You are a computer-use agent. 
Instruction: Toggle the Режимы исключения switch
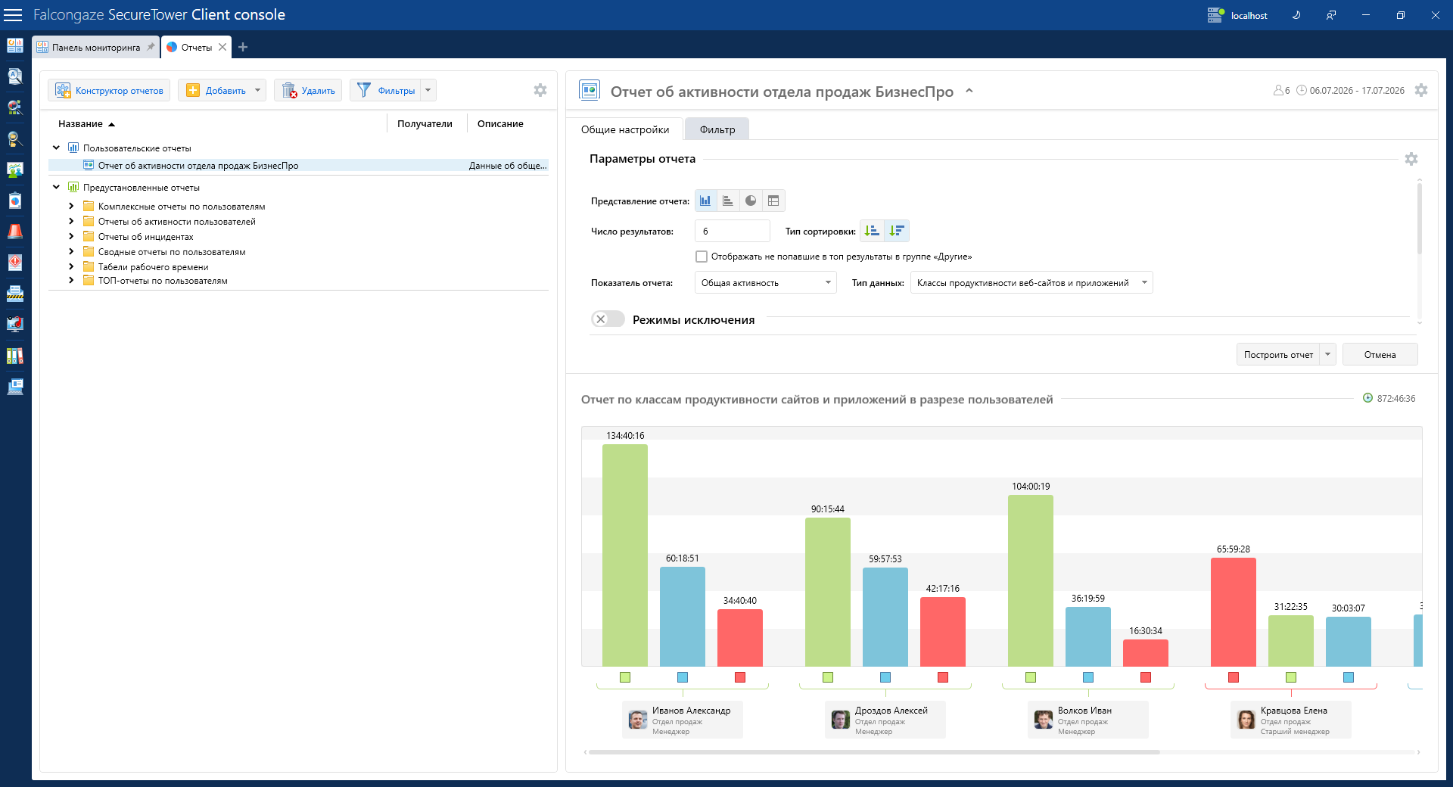pos(608,319)
